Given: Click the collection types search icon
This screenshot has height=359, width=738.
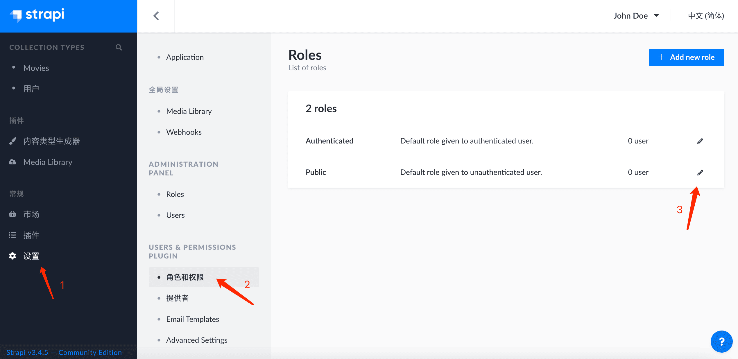Looking at the screenshot, I should point(119,47).
